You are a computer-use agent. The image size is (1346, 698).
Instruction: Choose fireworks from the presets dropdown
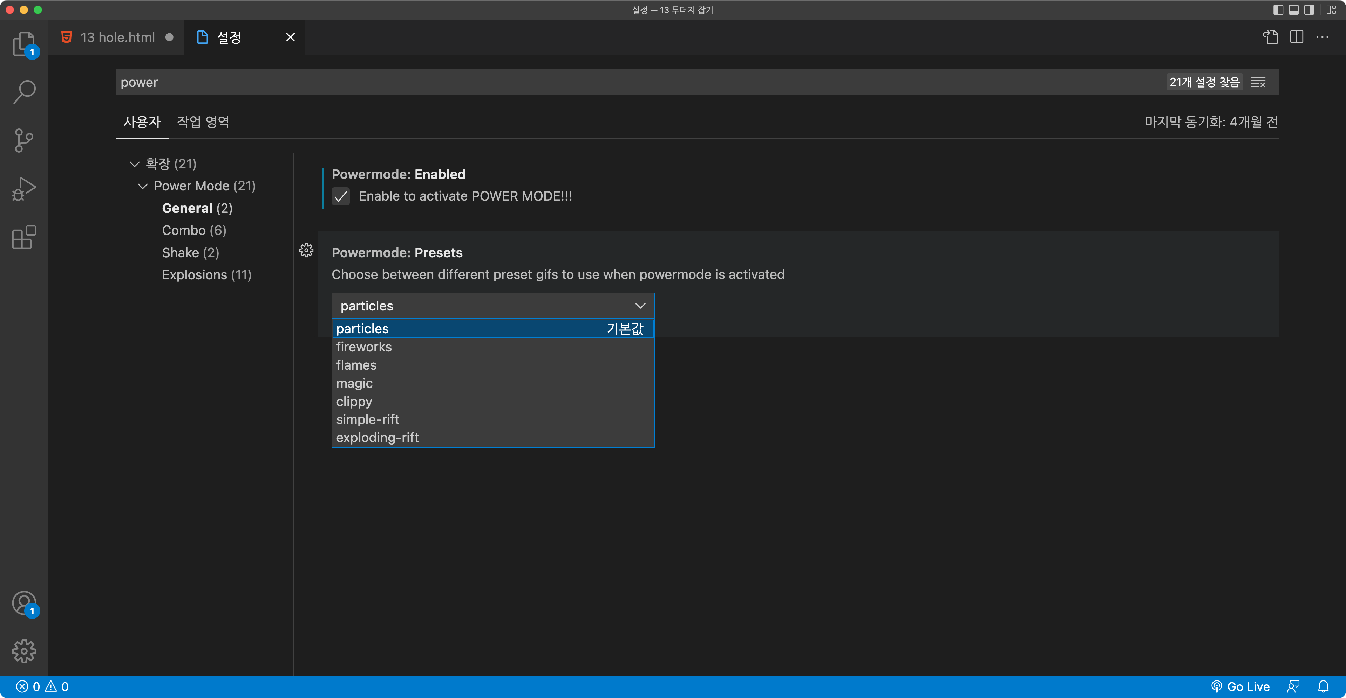(364, 347)
